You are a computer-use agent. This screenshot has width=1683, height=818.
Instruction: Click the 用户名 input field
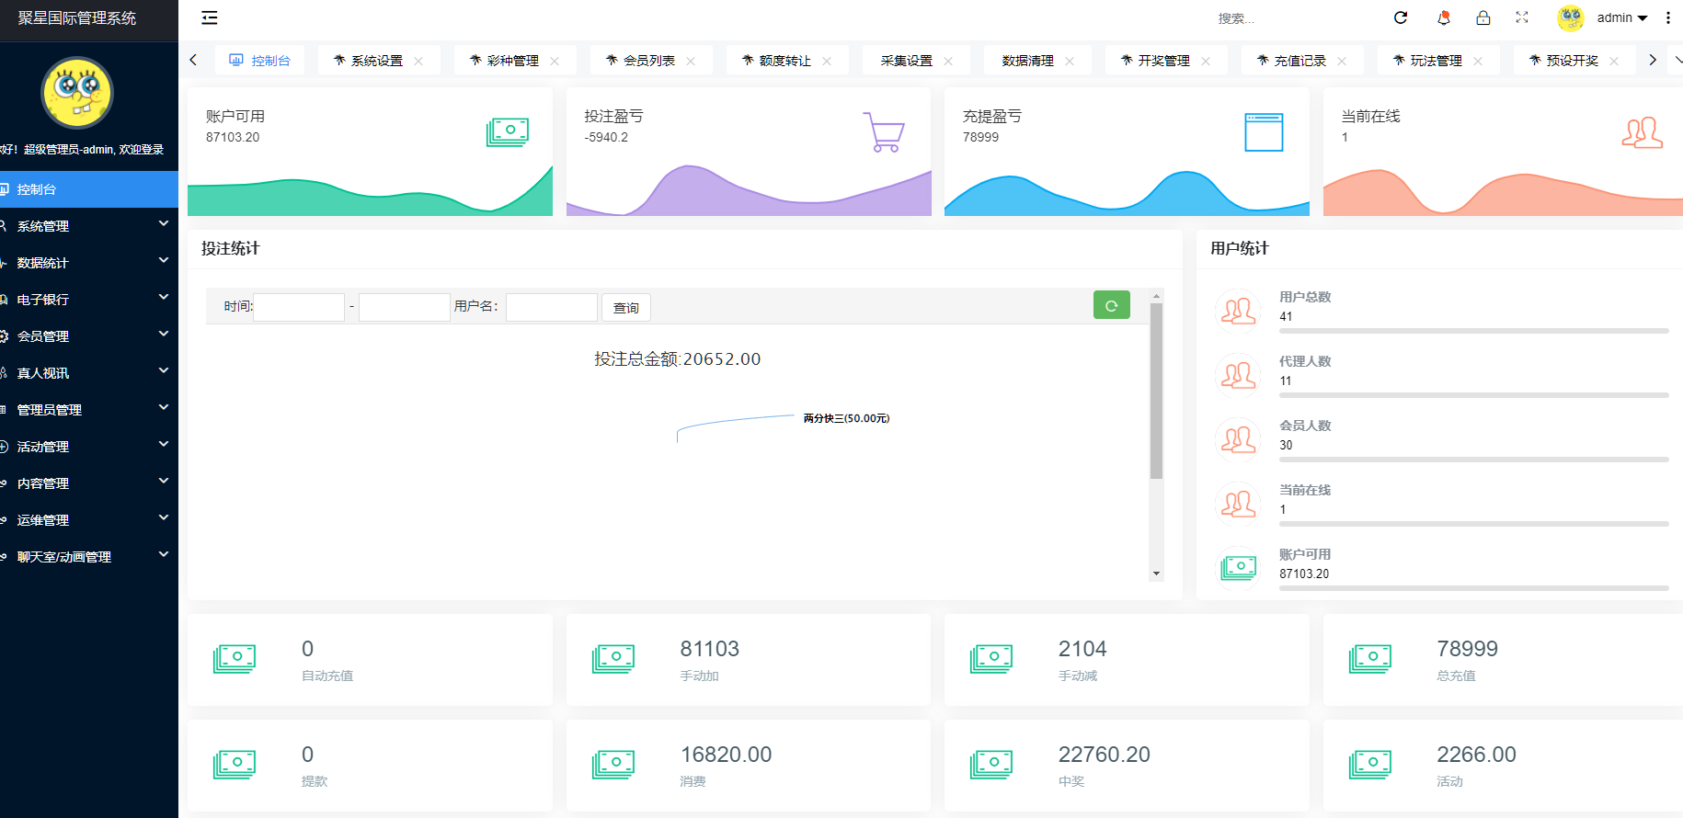[x=551, y=307]
